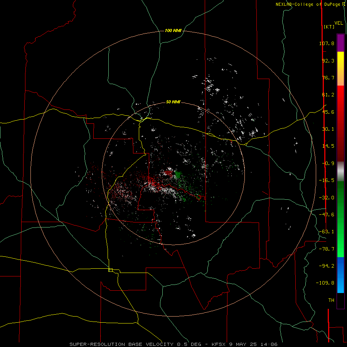
Task: Click the VEL legend title
Action: [339, 23]
